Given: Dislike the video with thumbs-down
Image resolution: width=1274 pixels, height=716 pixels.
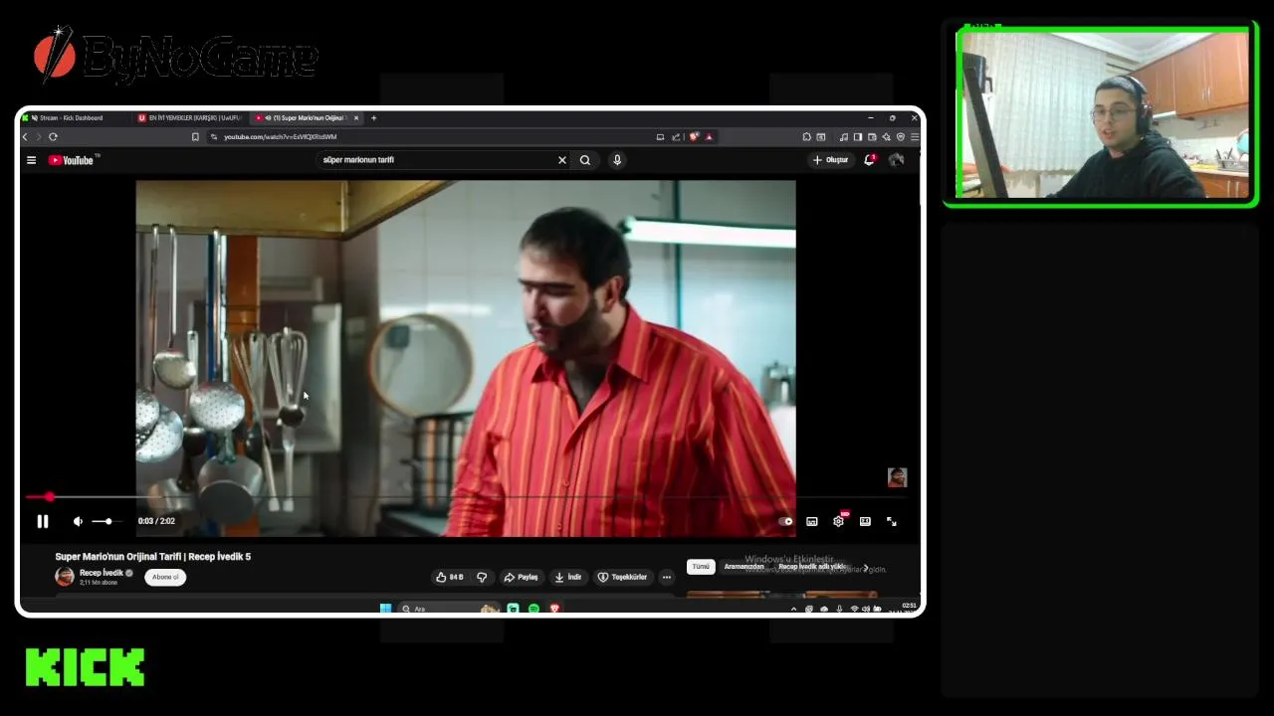Looking at the screenshot, I should click(x=482, y=577).
